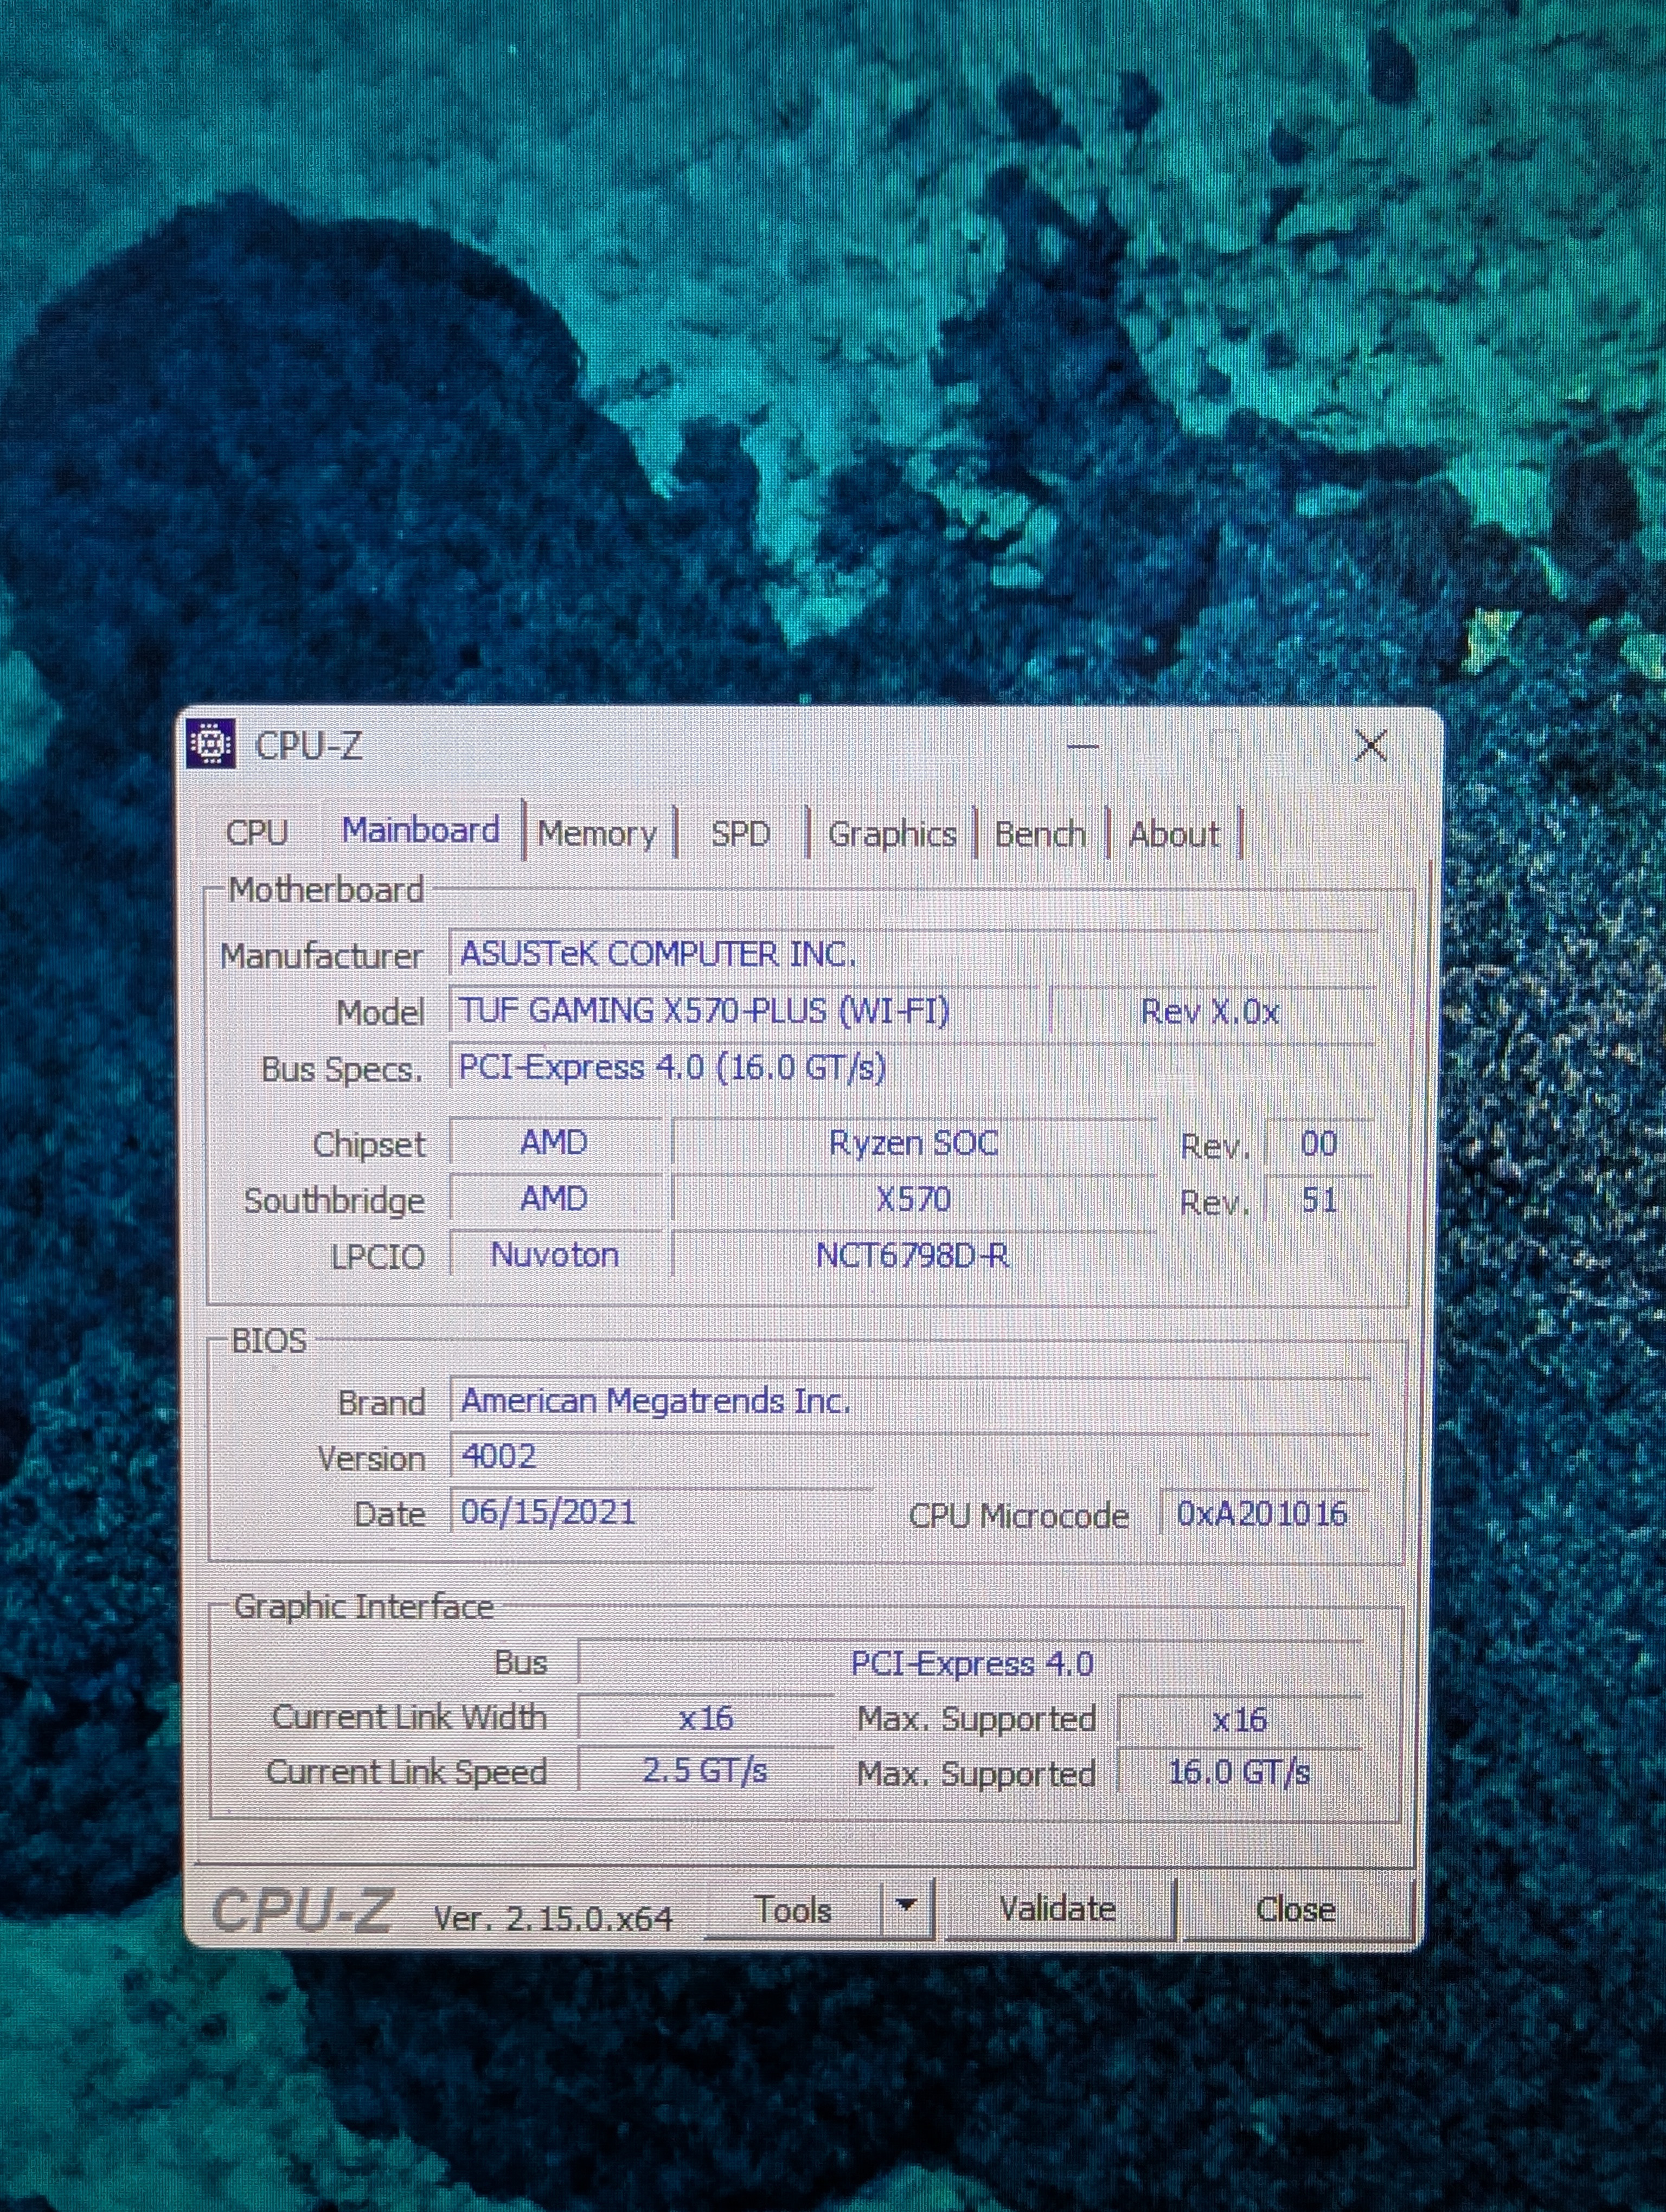Click the Rev X.0x field
This screenshot has height=2212, width=1666.
point(1212,1012)
